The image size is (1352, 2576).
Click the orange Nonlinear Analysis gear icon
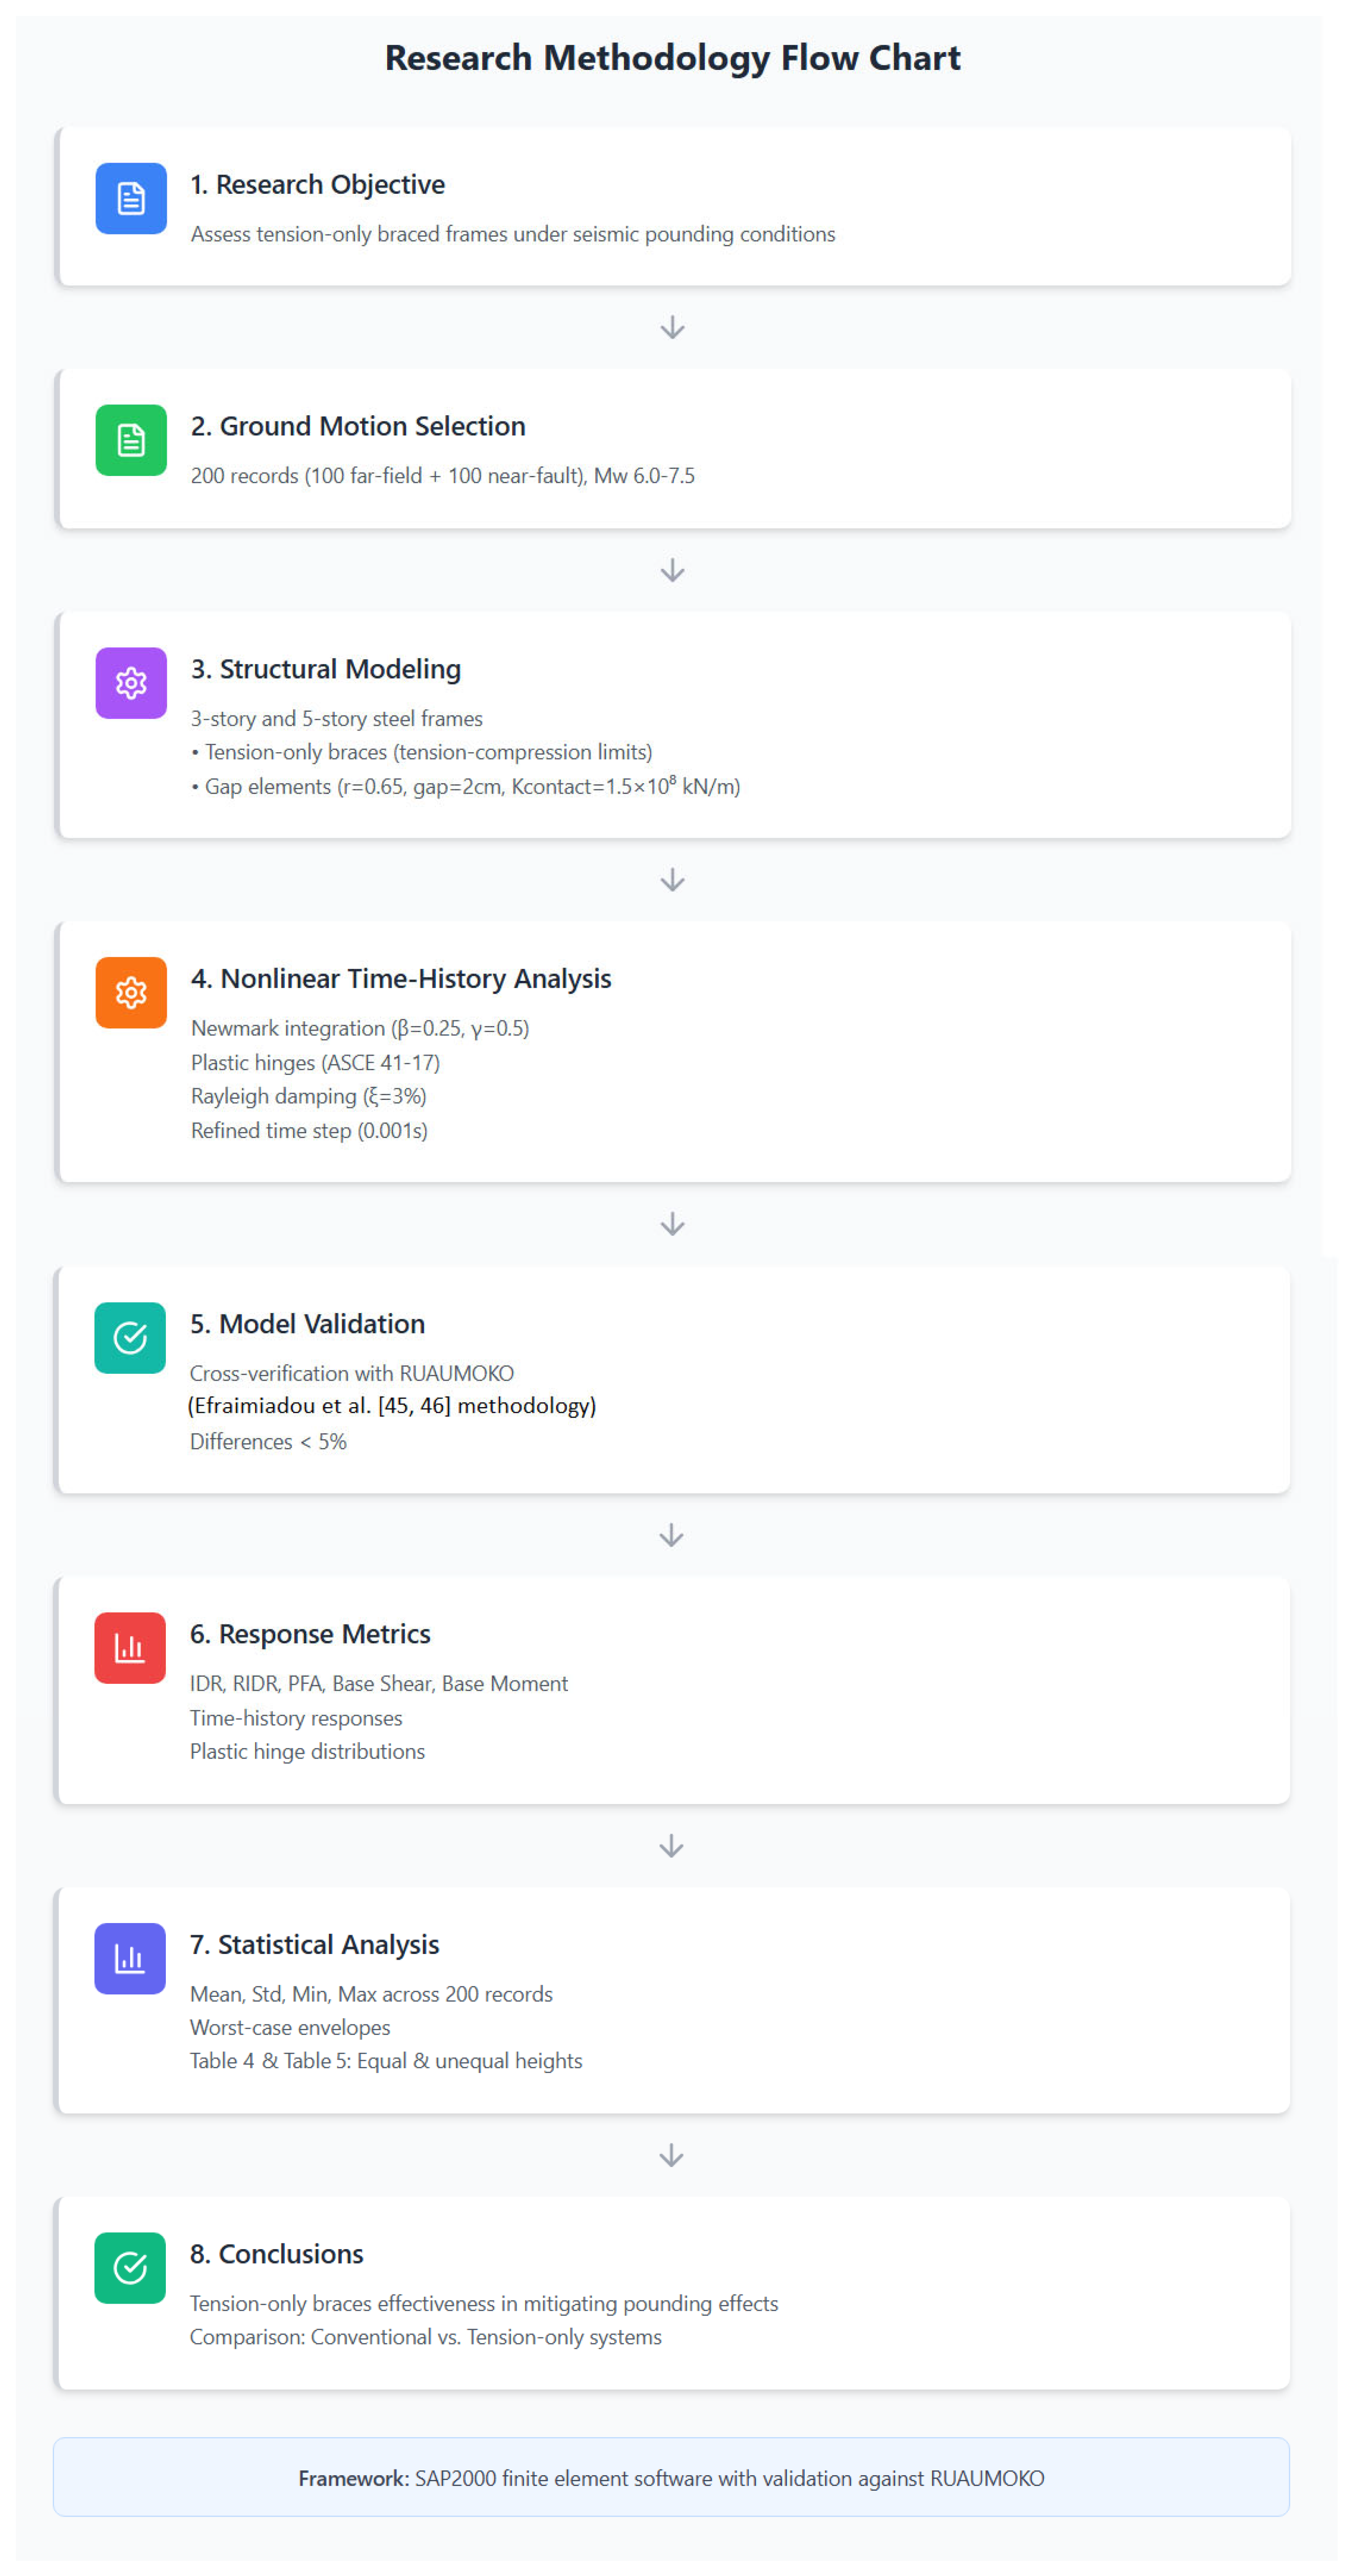click(131, 993)
